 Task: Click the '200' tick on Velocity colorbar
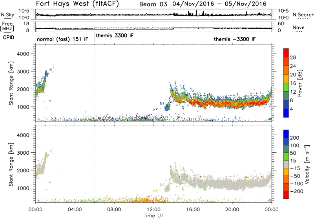295,138
